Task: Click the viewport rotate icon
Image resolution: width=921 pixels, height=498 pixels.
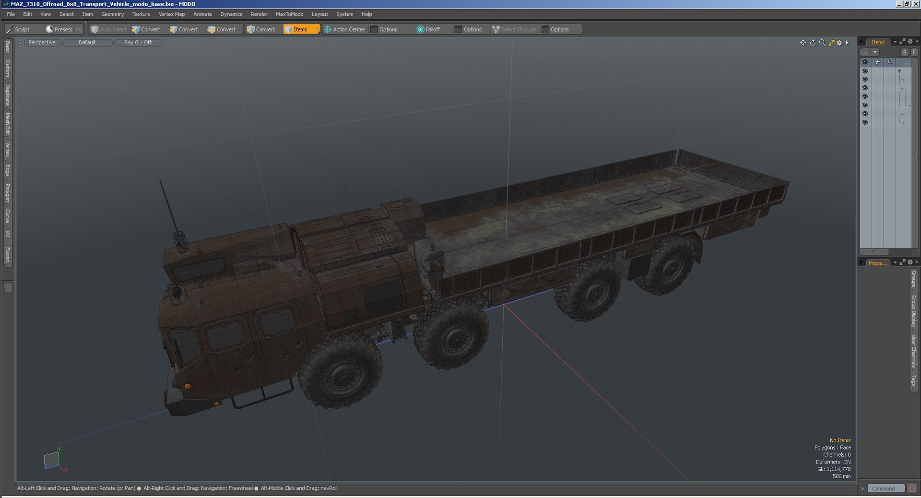Action: click(813, 43)
